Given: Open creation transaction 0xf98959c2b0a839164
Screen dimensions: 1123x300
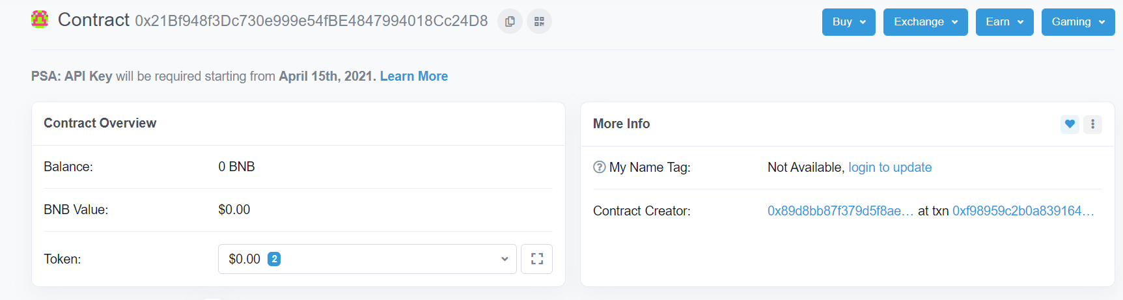Looking at the screenshot, I should pyautogui.click(x=1023, y=211).
